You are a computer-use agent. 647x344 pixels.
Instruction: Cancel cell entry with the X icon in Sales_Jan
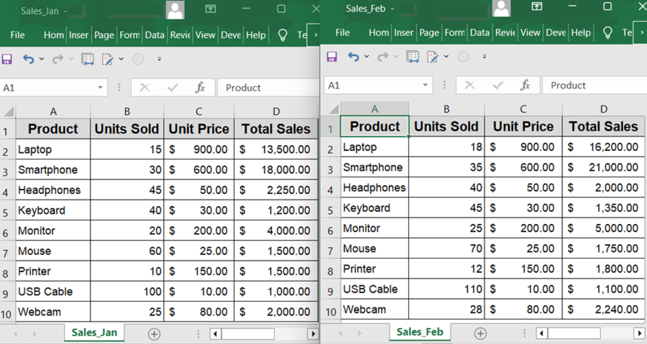(x=145, y=87)
